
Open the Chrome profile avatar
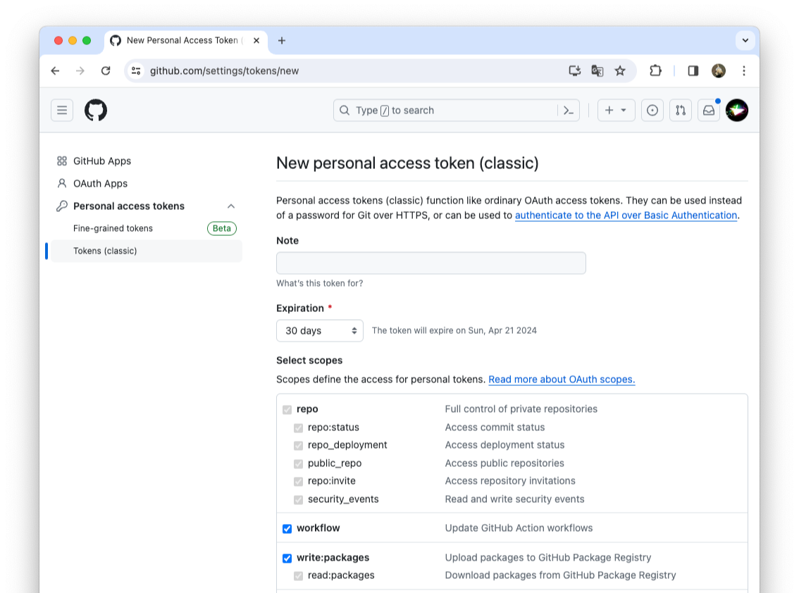point(719,71)
